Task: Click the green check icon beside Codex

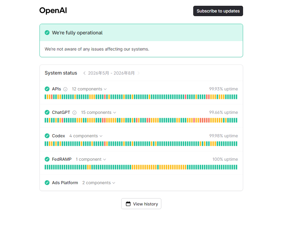Action: [47, 136]
